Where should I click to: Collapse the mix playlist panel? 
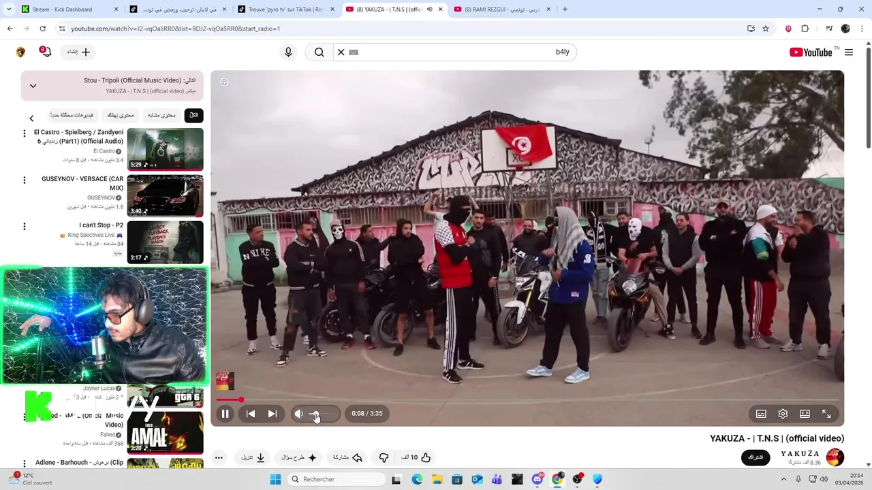point(33,86)
